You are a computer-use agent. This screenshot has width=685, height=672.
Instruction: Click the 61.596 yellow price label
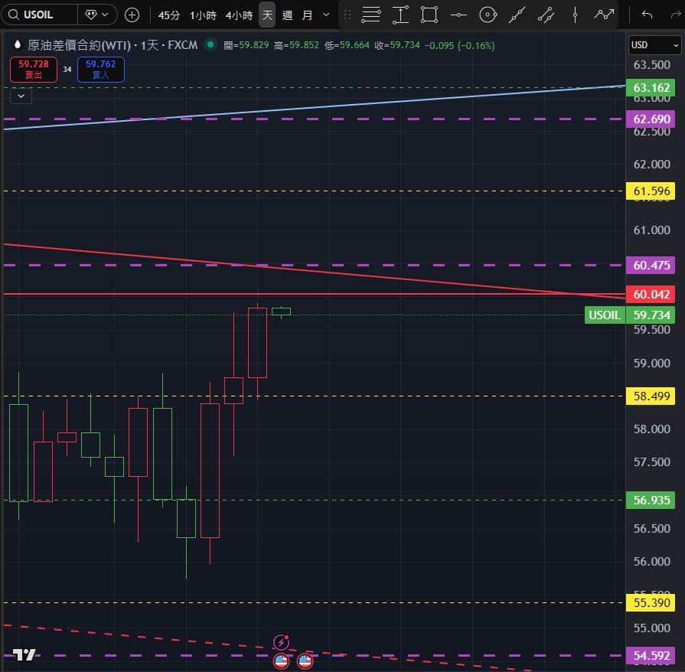[651, 191]
